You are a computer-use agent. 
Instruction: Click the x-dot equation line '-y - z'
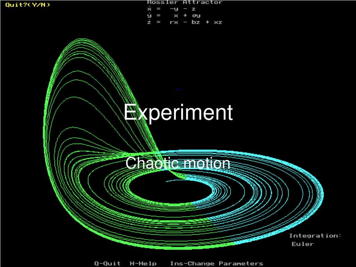point(171,9)
